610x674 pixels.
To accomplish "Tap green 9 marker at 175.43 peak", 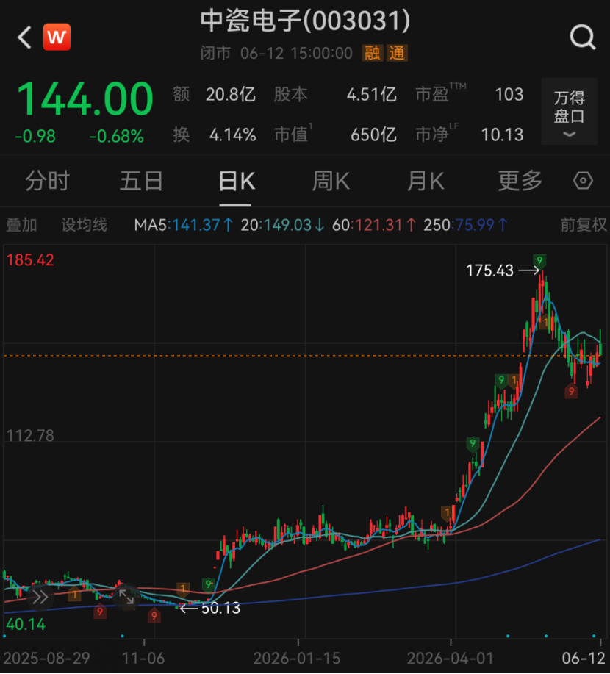I will (539, 260).
